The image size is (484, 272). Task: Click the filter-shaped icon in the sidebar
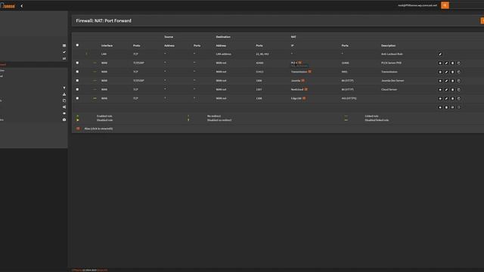64,88
